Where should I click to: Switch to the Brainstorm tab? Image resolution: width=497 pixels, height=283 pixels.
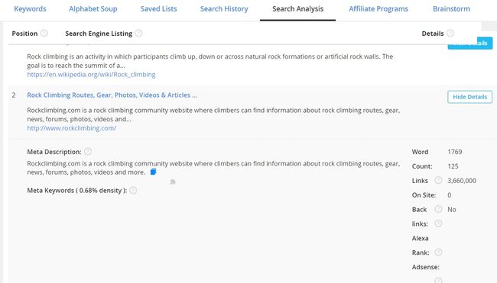point(451,9)
